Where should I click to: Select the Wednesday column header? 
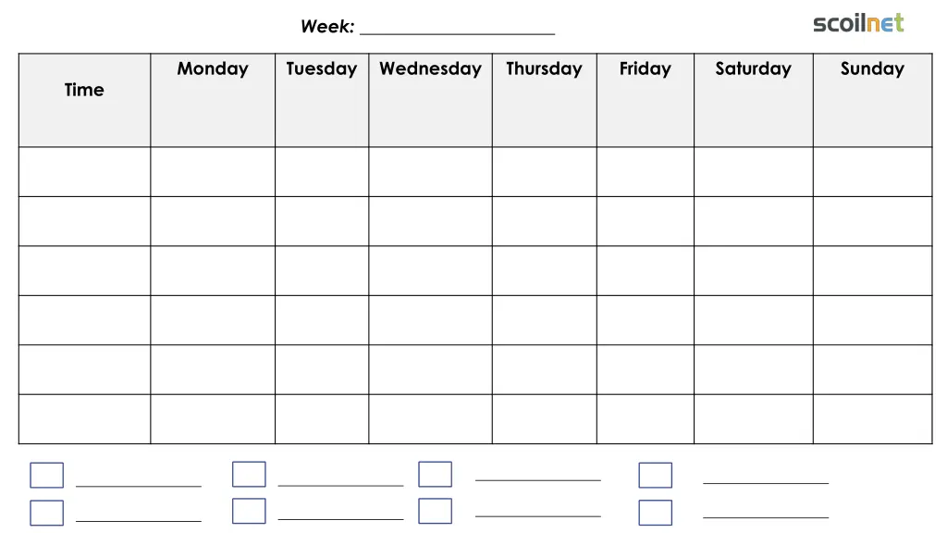click(x=431, y=100)
